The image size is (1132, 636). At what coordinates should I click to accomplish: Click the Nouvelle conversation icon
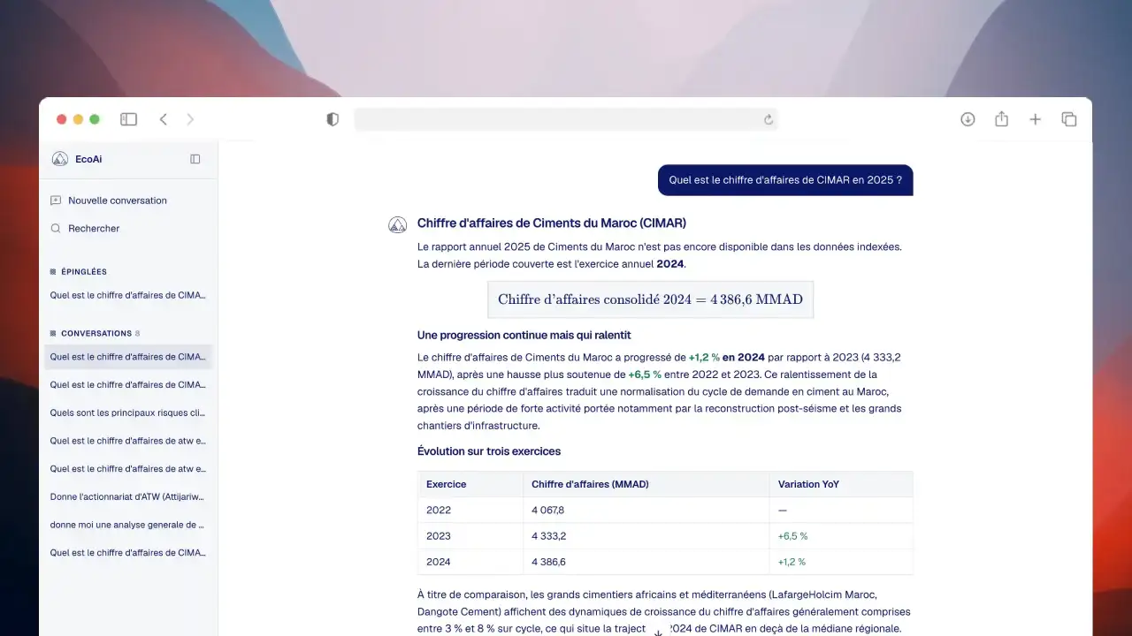56,201
